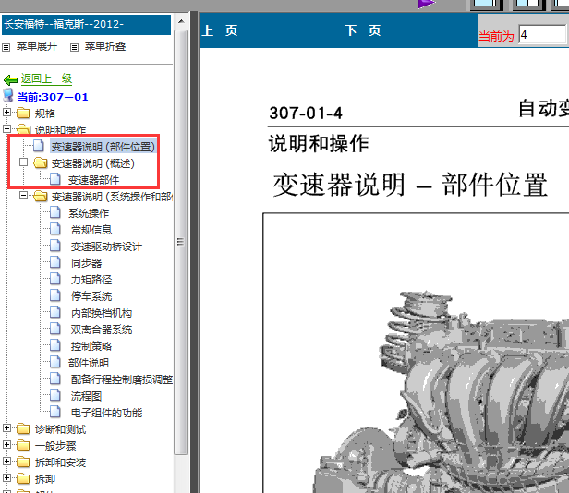Click the document icon beside 流程图
This screenshot has height=493, width=569.
click(x=55, y=395)
